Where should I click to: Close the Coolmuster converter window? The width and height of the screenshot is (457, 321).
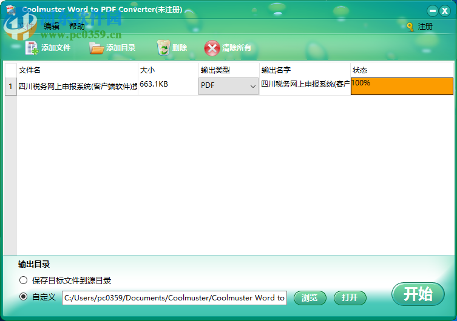[445, 11]
